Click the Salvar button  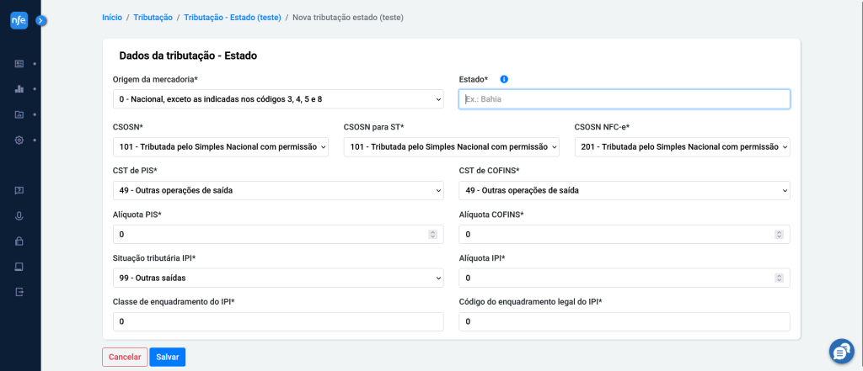tap(168, 357)
